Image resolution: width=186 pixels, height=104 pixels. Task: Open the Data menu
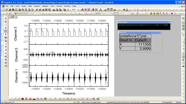(30, 6)
